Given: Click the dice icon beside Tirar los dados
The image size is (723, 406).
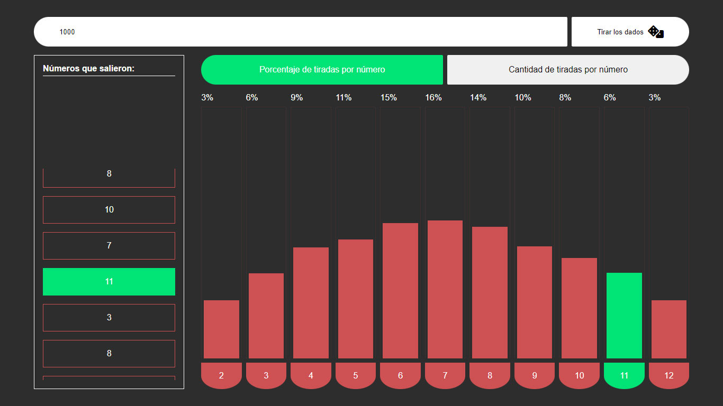Looking at the screenshot, I should [656, 32].
